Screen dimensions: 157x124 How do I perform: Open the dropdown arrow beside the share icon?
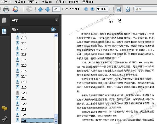click(x=20, y=9)
